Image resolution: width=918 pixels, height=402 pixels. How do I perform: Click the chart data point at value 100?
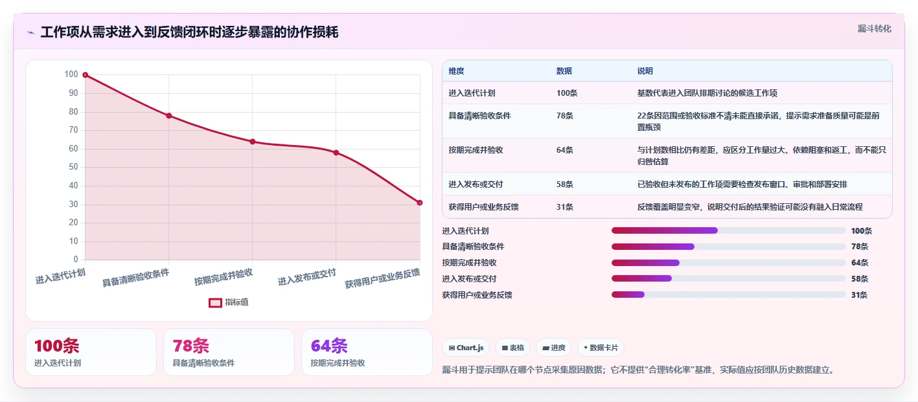coord(85,75)
